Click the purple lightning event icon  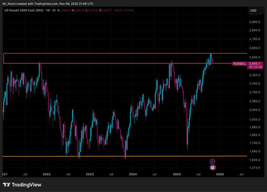tap(213, 162)
